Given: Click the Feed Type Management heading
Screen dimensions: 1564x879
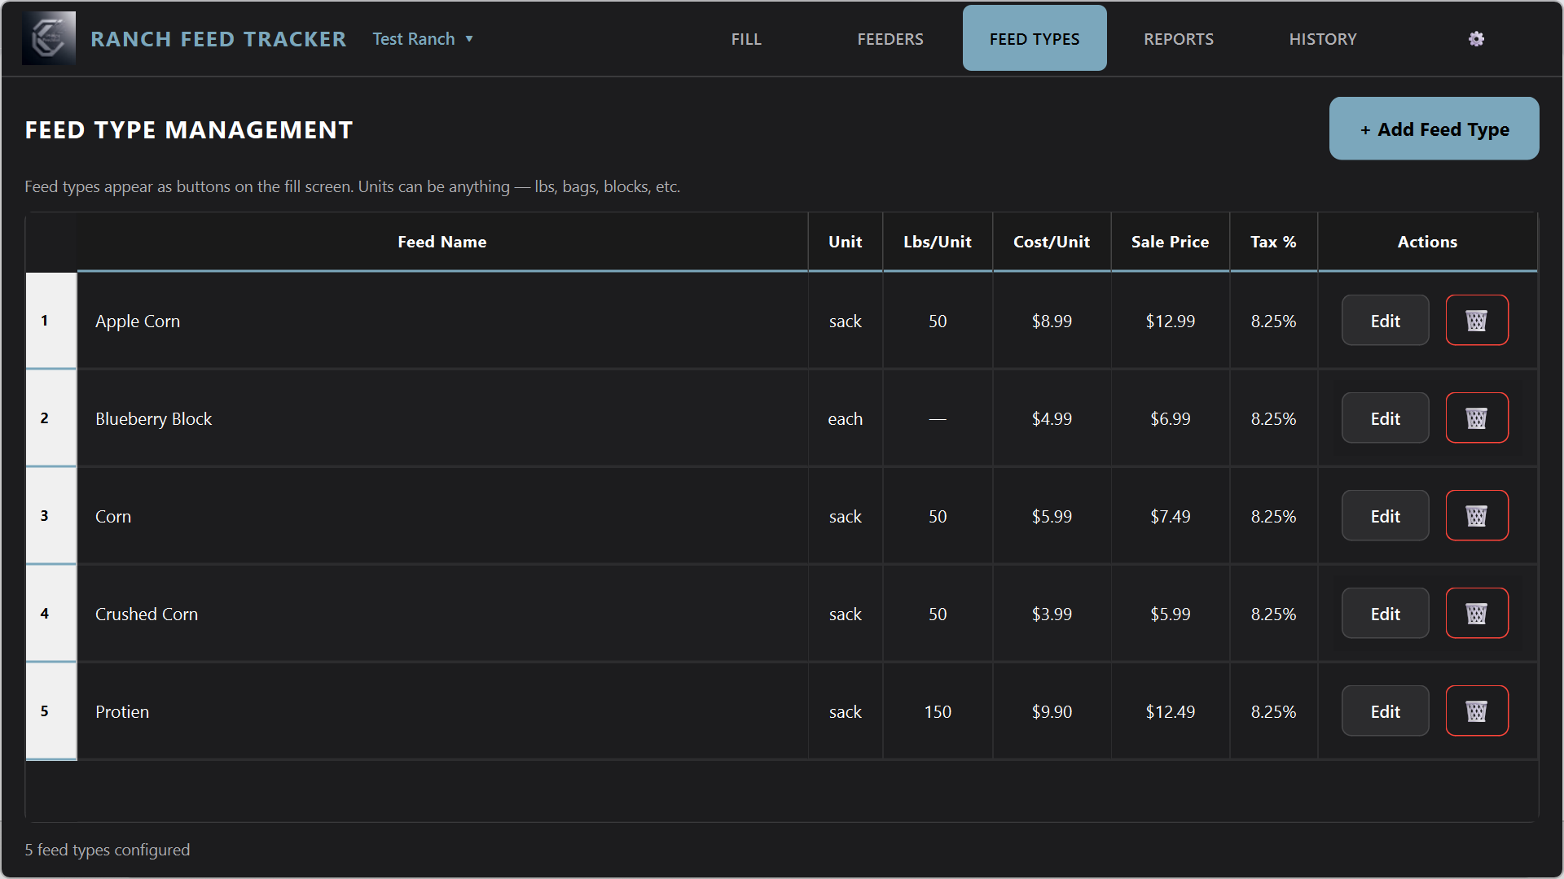Looking at the screenshot, I should click(x=189, y=130).
